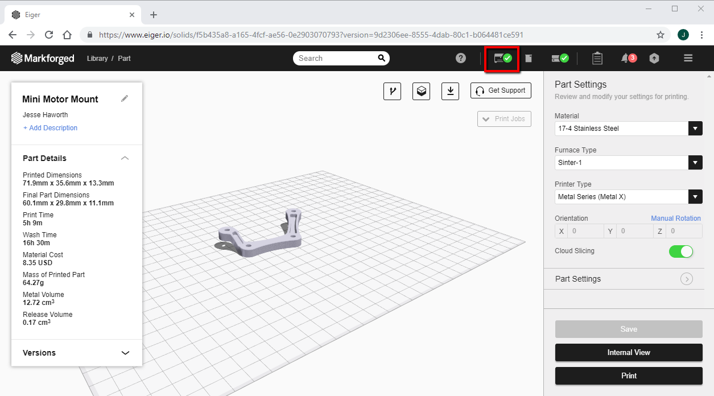Image resolution: width=714 pixels, height=396 pixels.
Task: Go to Library breadcrumb
Action: pos(97,59)
